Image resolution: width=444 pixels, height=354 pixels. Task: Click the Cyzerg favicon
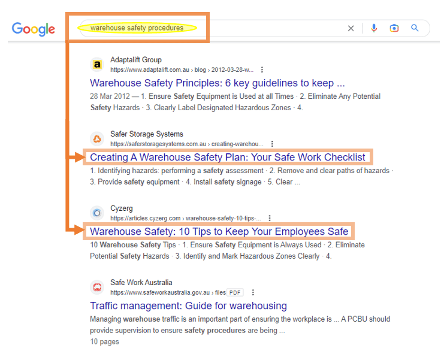(97, 213)
